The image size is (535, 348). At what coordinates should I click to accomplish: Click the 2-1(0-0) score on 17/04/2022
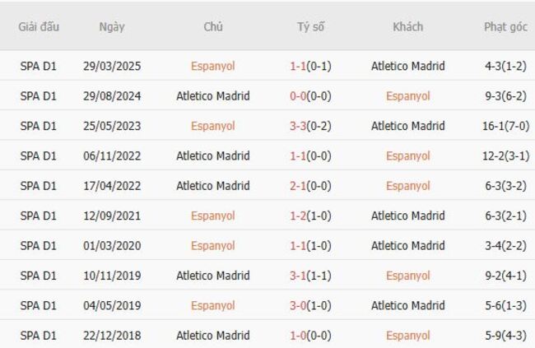click(310, 186)
